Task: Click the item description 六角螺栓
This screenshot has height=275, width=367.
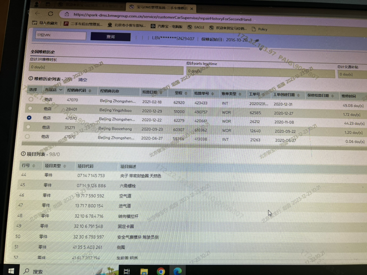Action: tap(128, 186)
